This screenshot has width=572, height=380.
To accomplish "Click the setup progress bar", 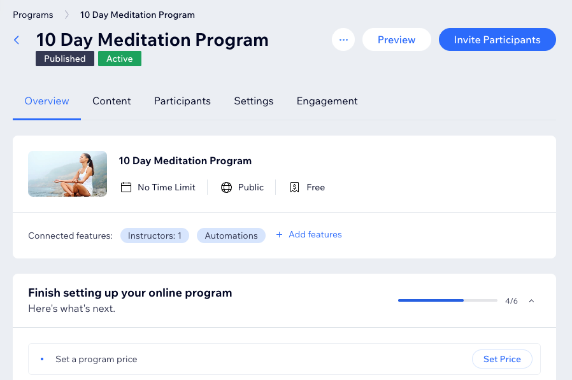I will 447,300.
